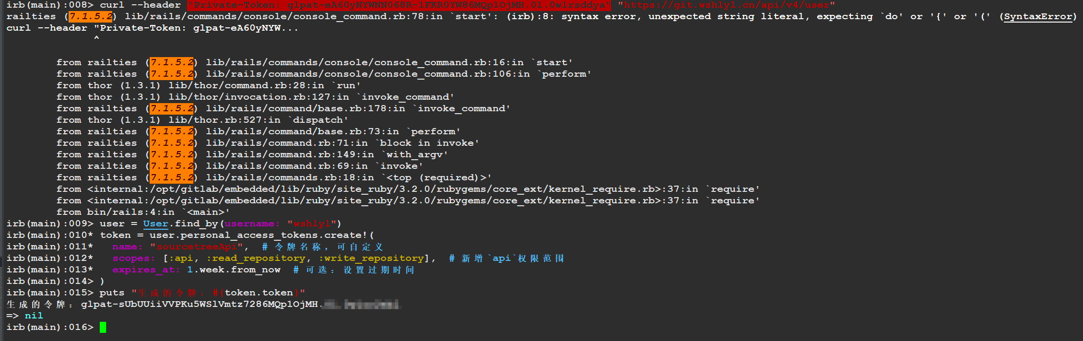Click the 'block in invoke' trace entry
This screenshot has height=341, width=1083.
pyautogui.click(x=429, y=143)
